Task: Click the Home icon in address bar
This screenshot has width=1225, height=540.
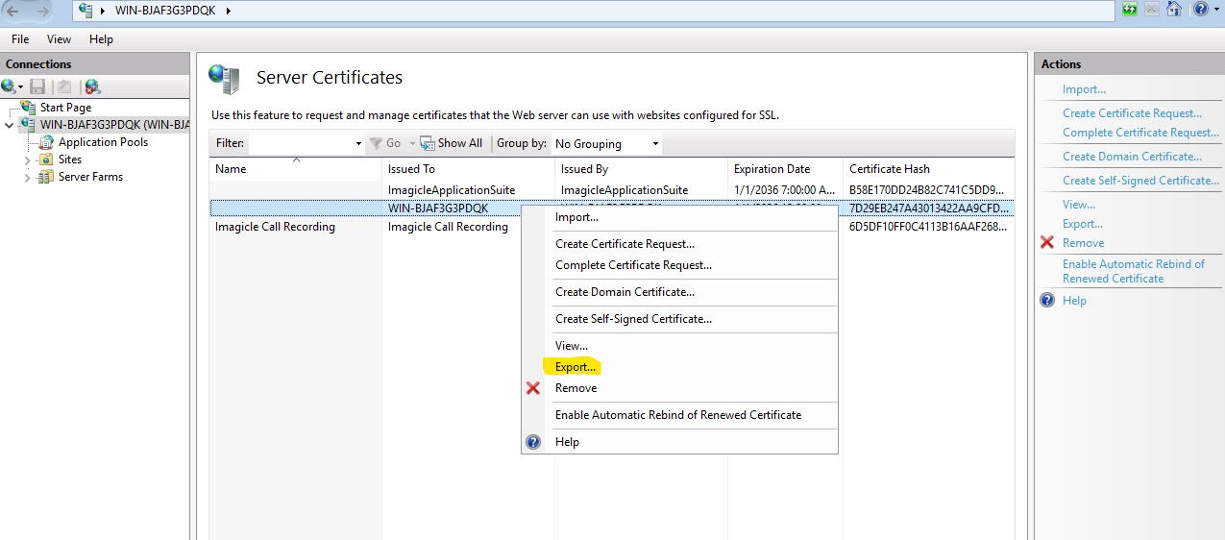Action: pyautogui.click(x=1173, y=10)
